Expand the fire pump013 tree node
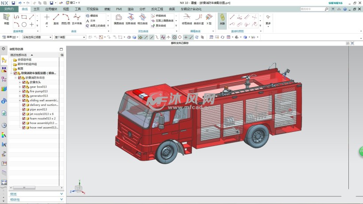The image size is (363, 204). 20,91
